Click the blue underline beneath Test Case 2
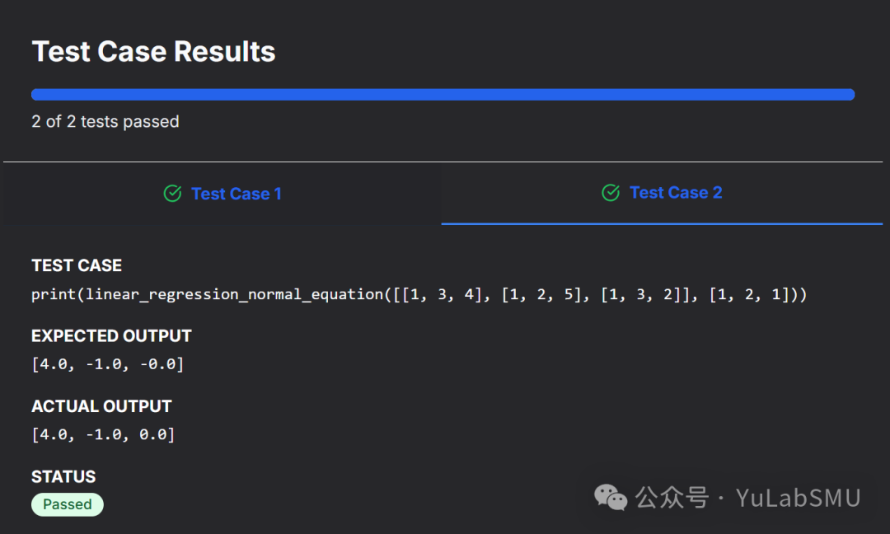The width and height of the screenshot is (890, 534). (x=662, y=223)
